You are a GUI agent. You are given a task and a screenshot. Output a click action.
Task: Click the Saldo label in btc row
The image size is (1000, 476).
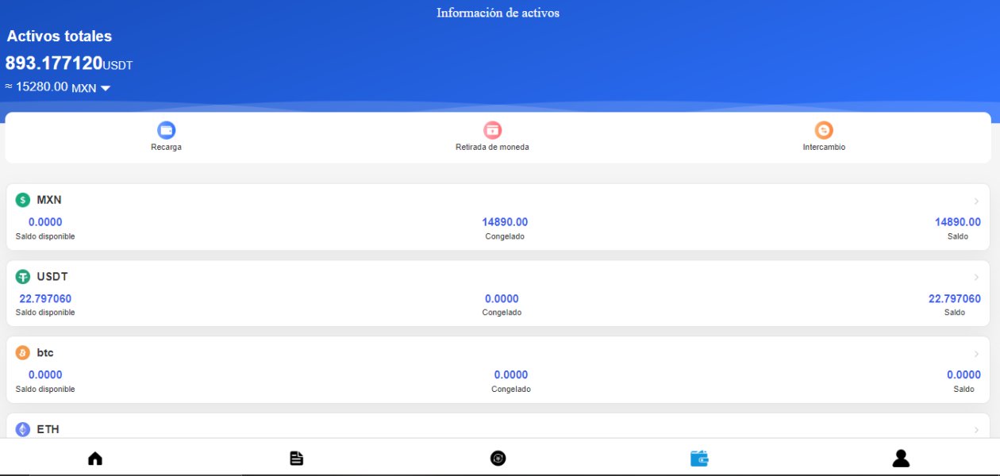pos(963,390)
